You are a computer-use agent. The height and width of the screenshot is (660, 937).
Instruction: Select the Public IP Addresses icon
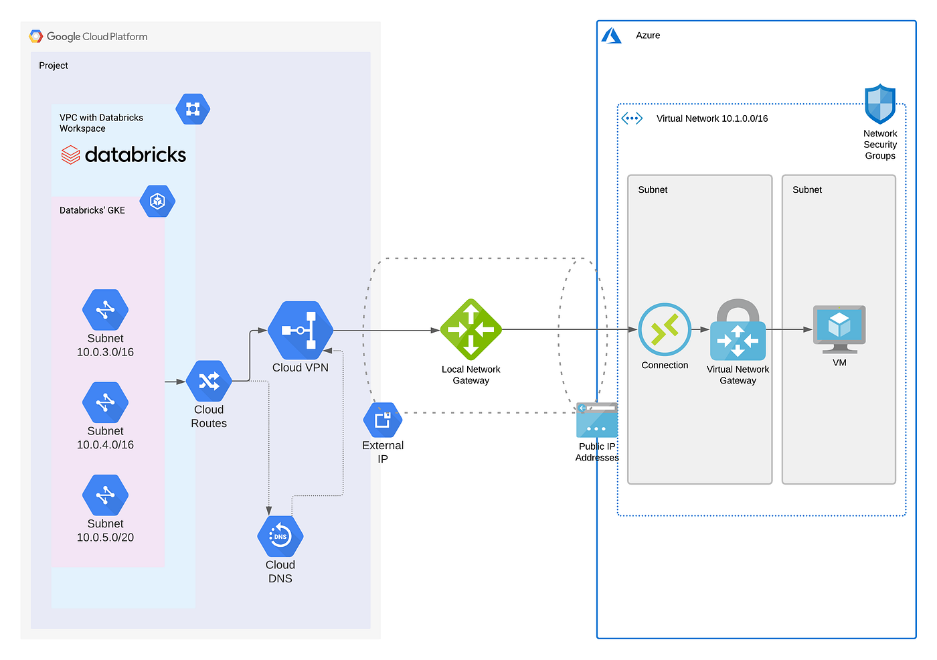[x=596, y=420]
